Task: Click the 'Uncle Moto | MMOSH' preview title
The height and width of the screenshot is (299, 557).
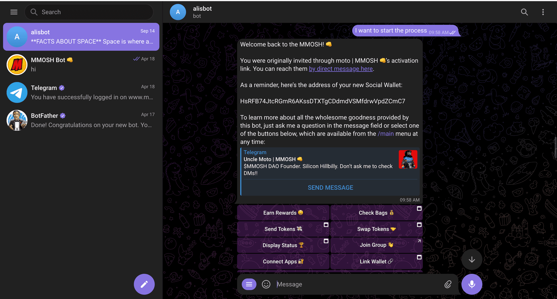Action: [x=273, y=159]
